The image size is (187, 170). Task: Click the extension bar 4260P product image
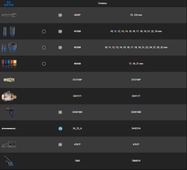click(9, 15)
